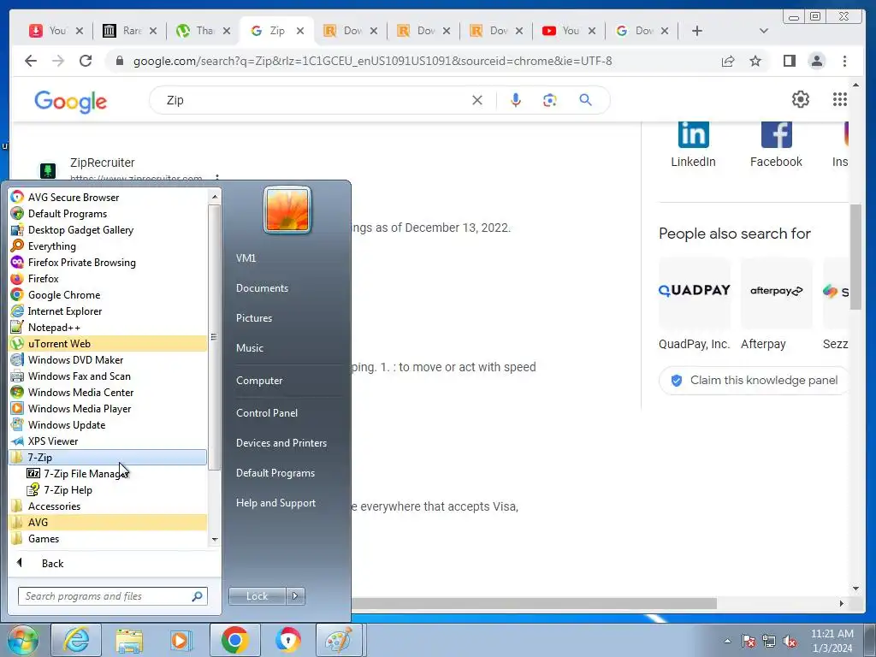The image size is (876, 657).
Task: Search by image with Google Lens
Action: pos(550,100)
